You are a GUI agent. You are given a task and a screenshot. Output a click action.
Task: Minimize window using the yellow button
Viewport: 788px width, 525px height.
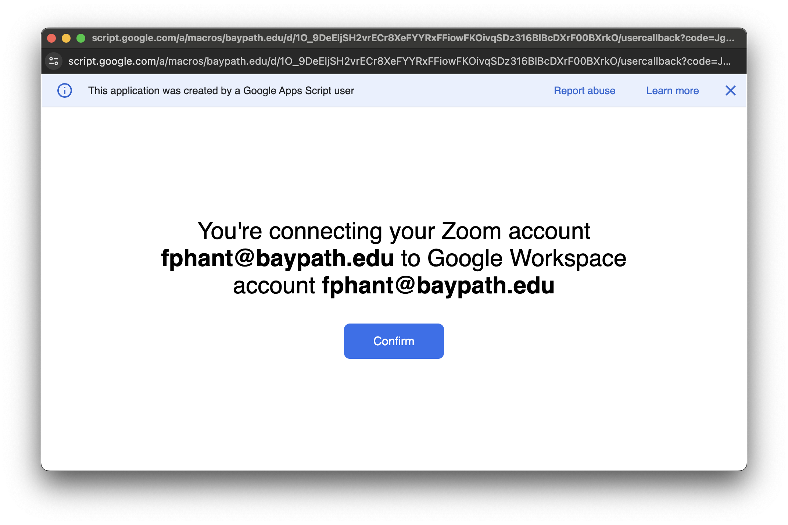click(66, 38)
